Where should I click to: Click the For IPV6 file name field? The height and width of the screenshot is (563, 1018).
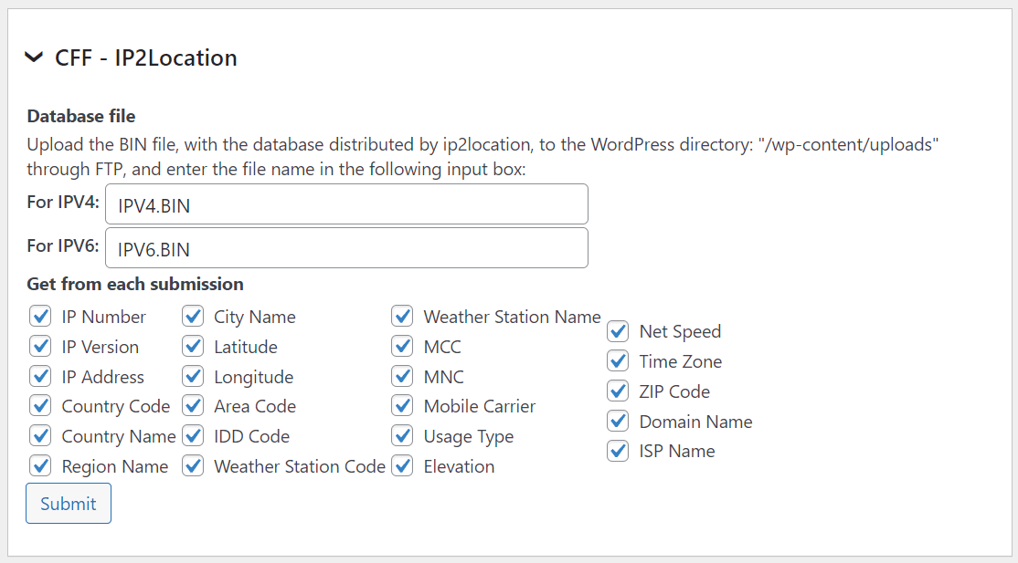[346, 248]
